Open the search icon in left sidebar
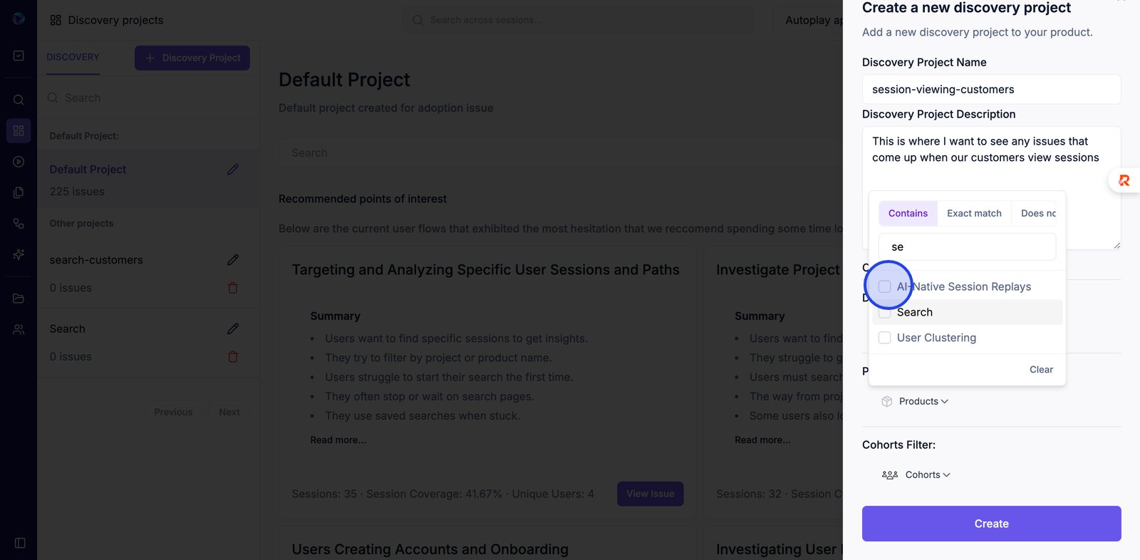Viewport: 1140px width, 560px height. click(x=19, y=100)
